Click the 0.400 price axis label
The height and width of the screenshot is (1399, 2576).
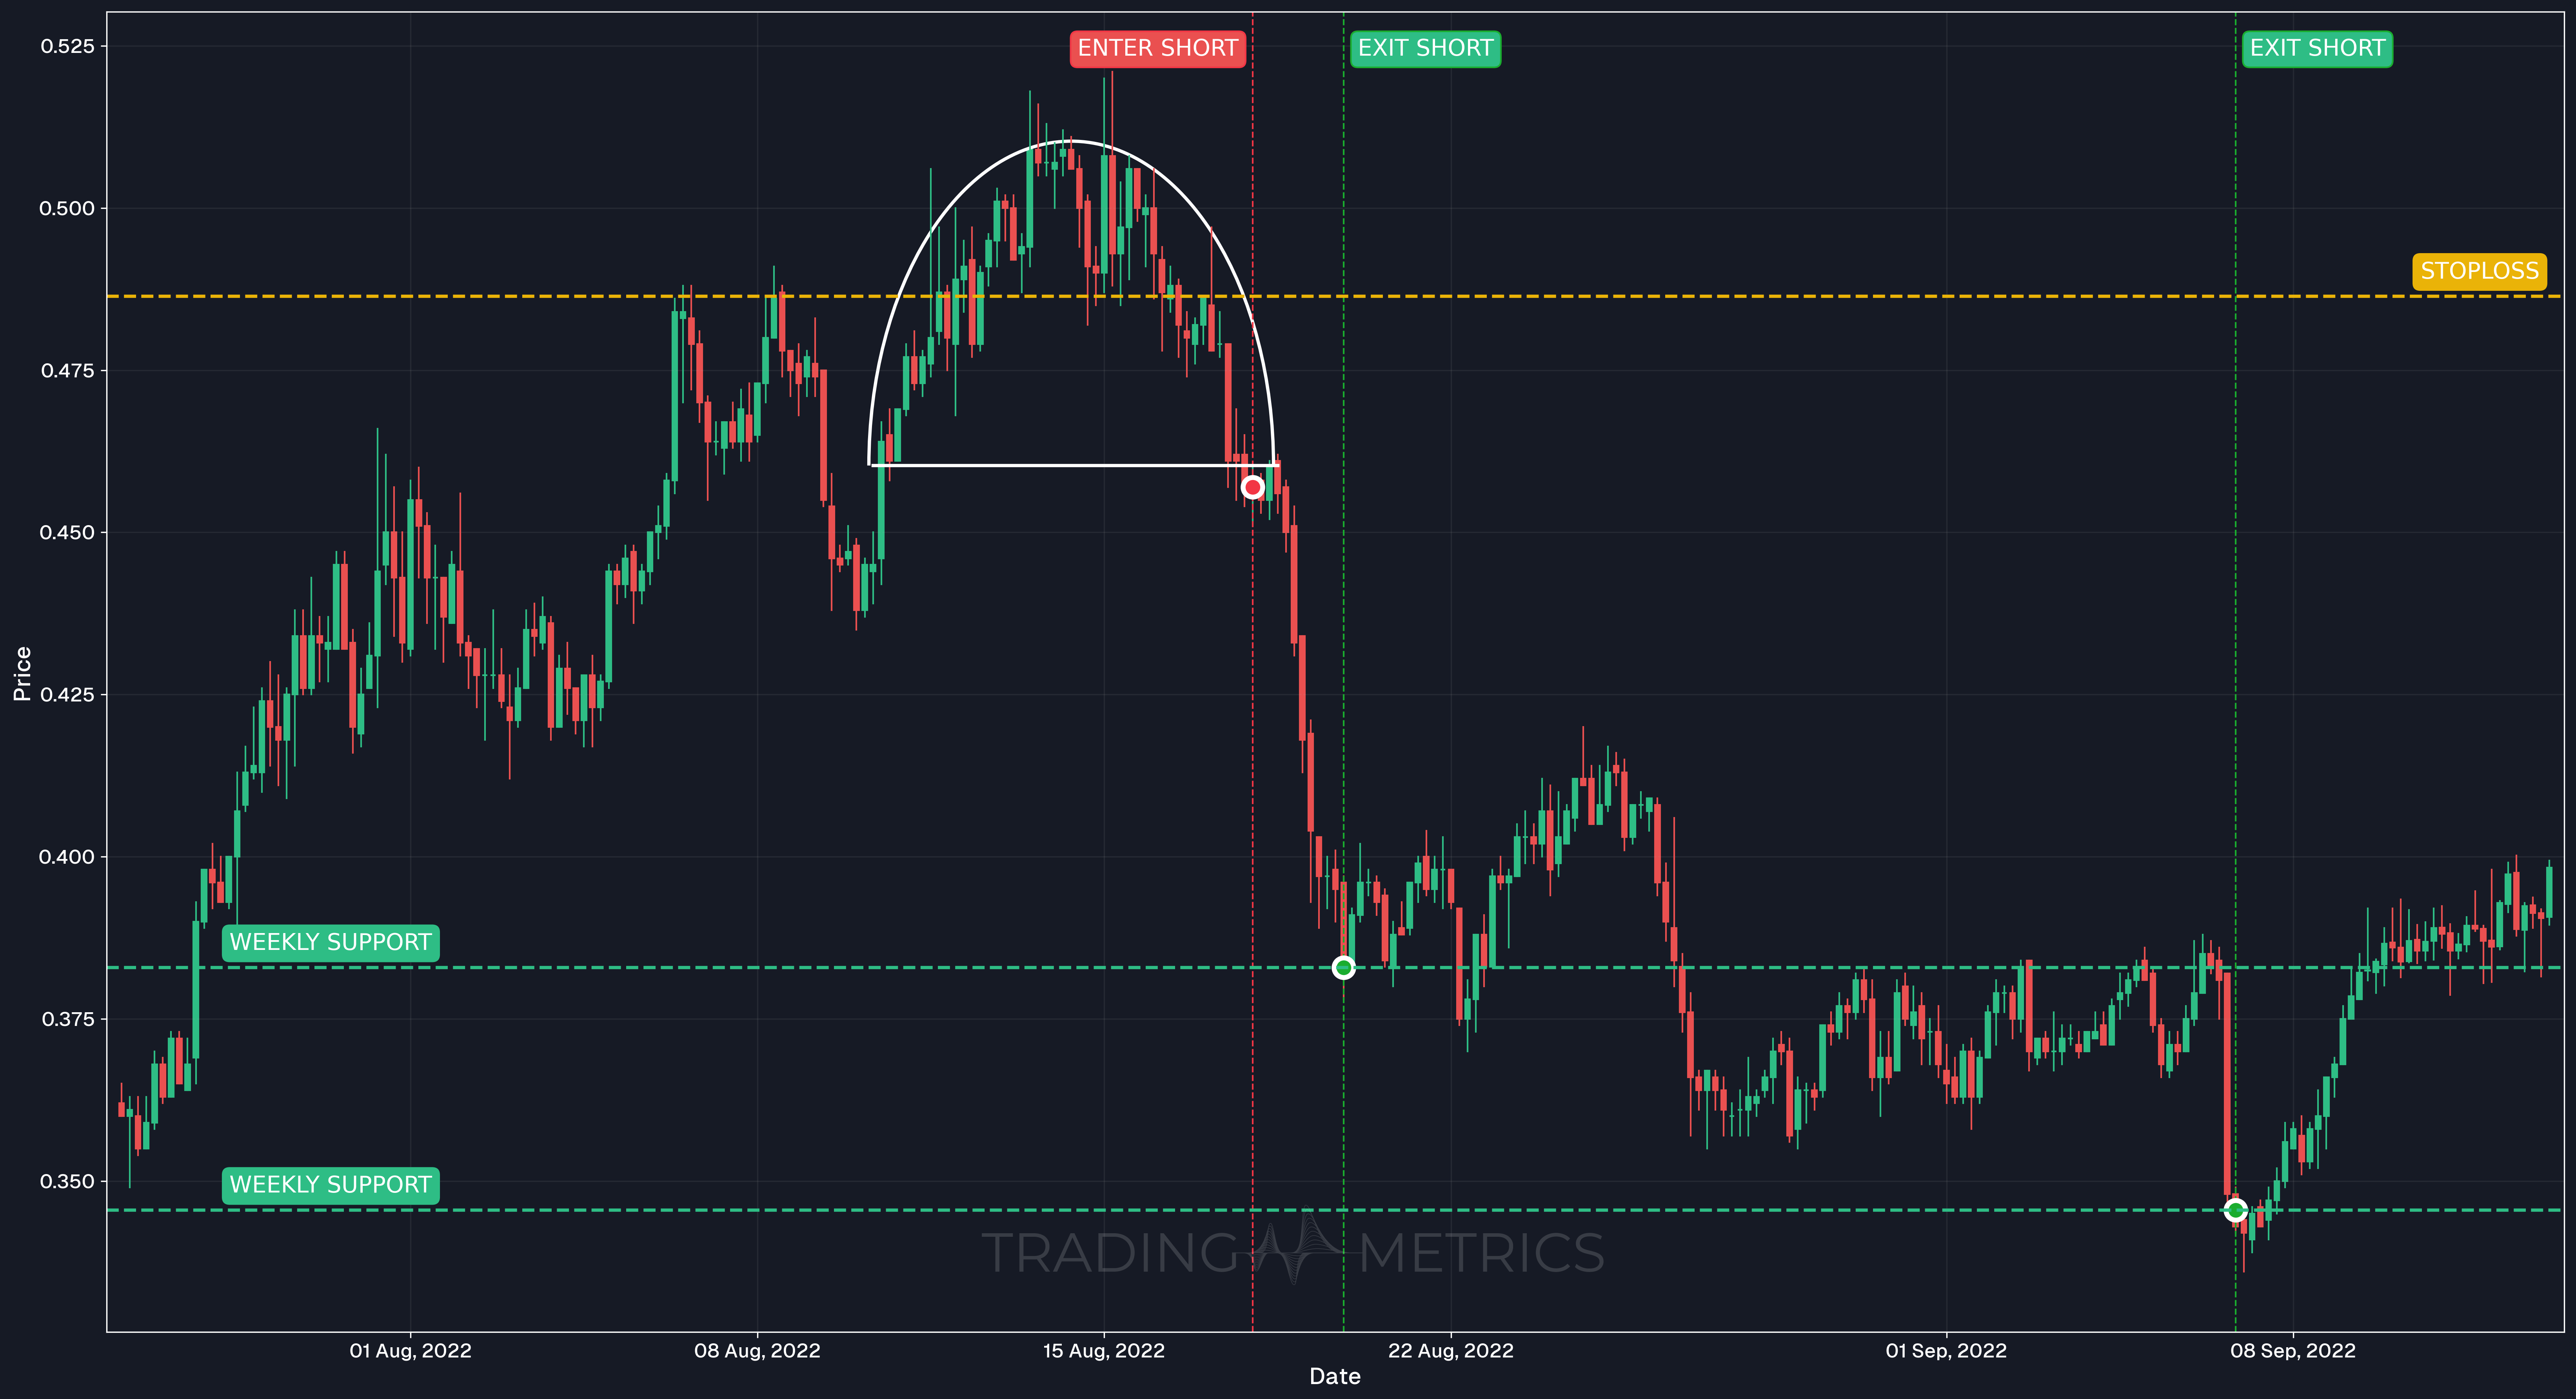click(x=67, y=857)
